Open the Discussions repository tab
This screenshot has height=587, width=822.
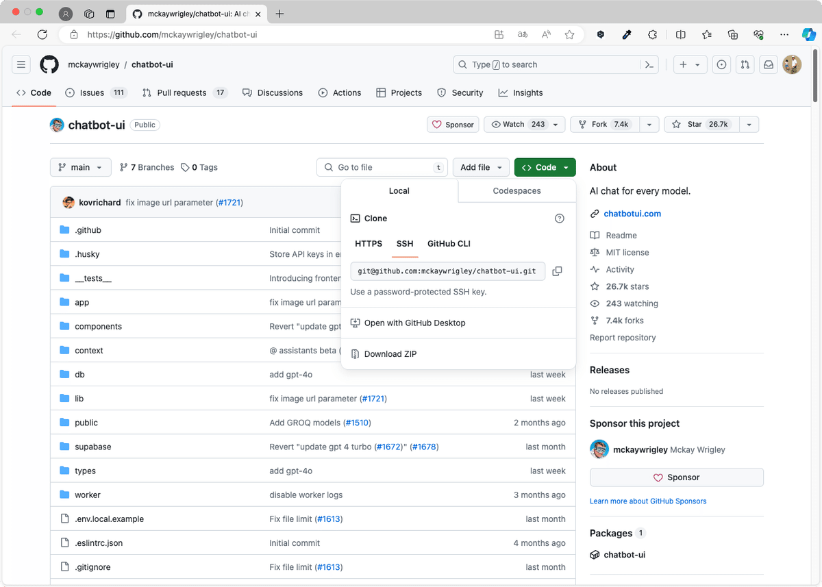click(x=273, y=92)
